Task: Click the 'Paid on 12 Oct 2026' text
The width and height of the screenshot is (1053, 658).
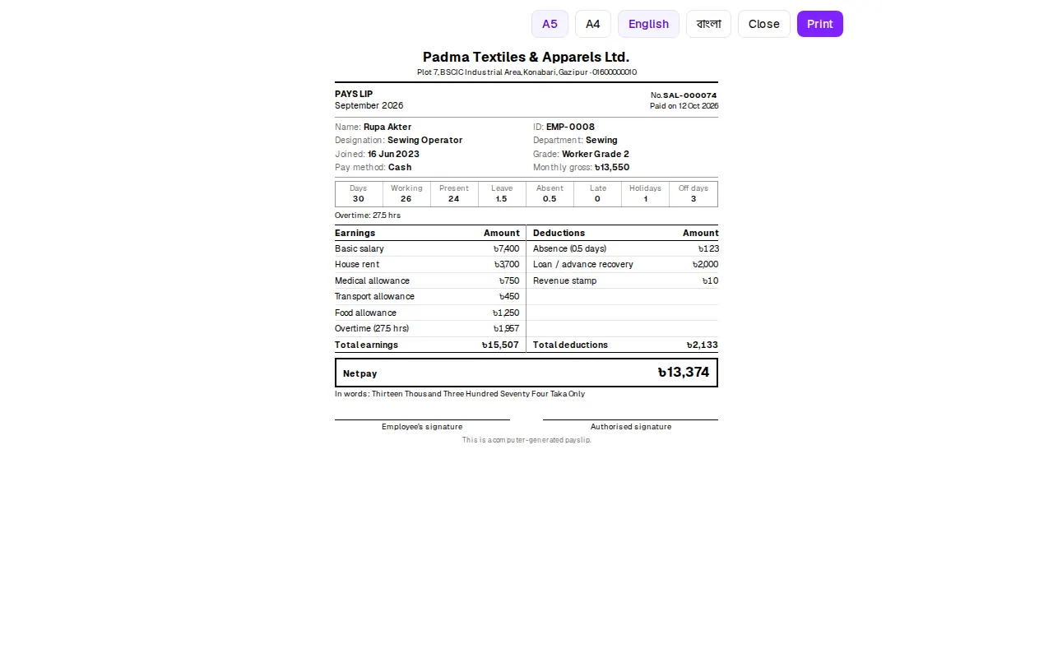Action: pyautogui.click(x=684, y=106)
